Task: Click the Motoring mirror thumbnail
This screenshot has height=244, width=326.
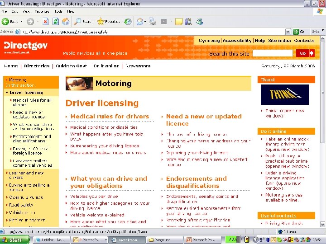Action: pos(79,84)
